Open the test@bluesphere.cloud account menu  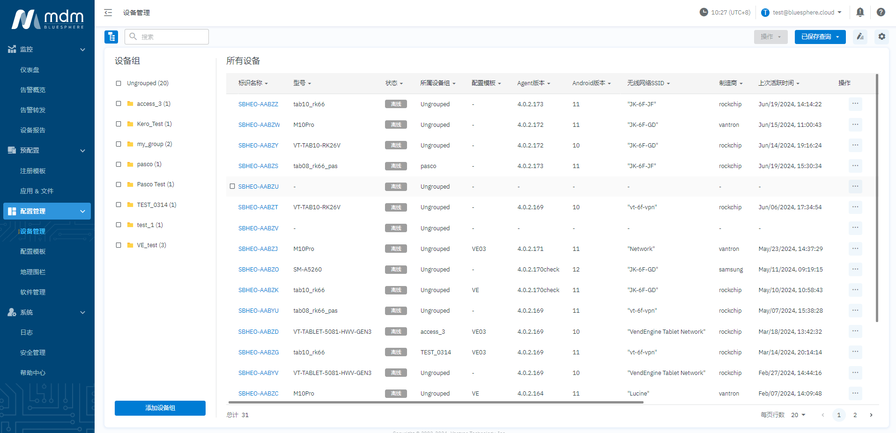801,13
